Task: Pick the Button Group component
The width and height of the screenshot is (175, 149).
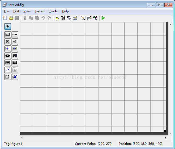Action: [x=8, y=77]
